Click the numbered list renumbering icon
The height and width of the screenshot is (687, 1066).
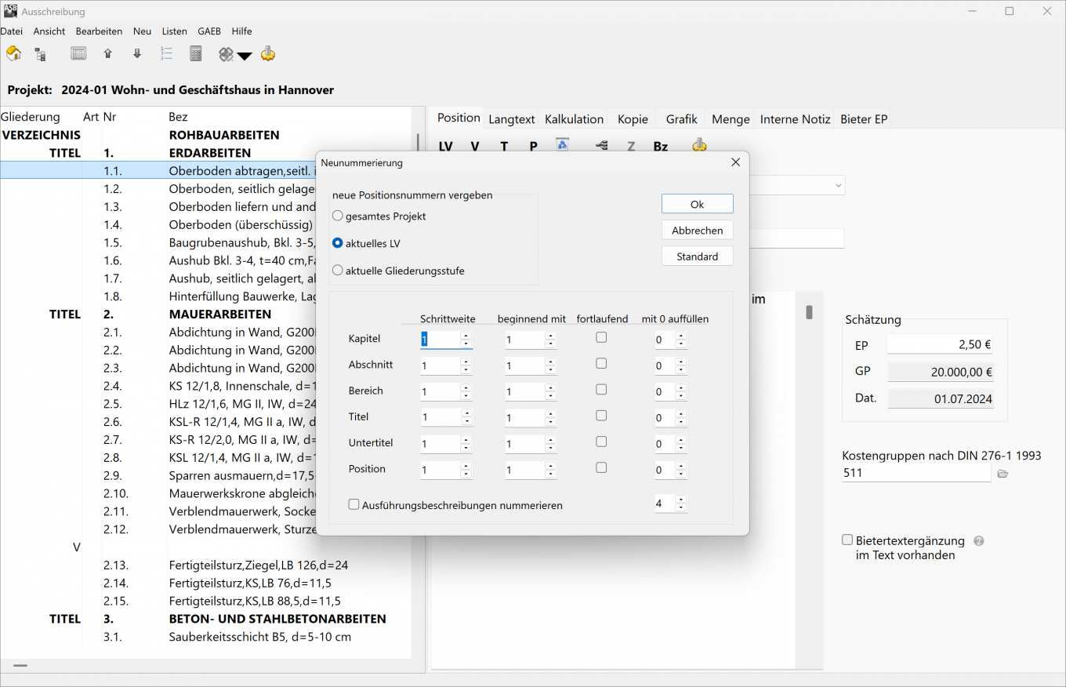[166, 53]
